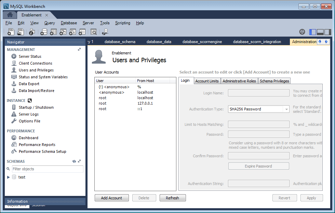Expand the test schema tree node
This screenshot has width=335, height=213.
pos(8,177)
